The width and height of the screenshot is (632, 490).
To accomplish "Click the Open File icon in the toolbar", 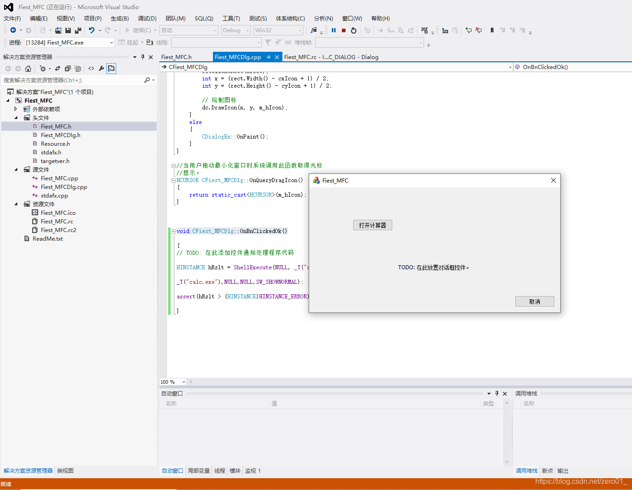I will [x=58, y=30].
